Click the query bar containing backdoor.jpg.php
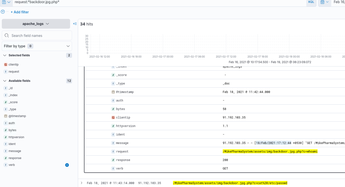This screenshot has height=187, width=345. tap(158, 2)
